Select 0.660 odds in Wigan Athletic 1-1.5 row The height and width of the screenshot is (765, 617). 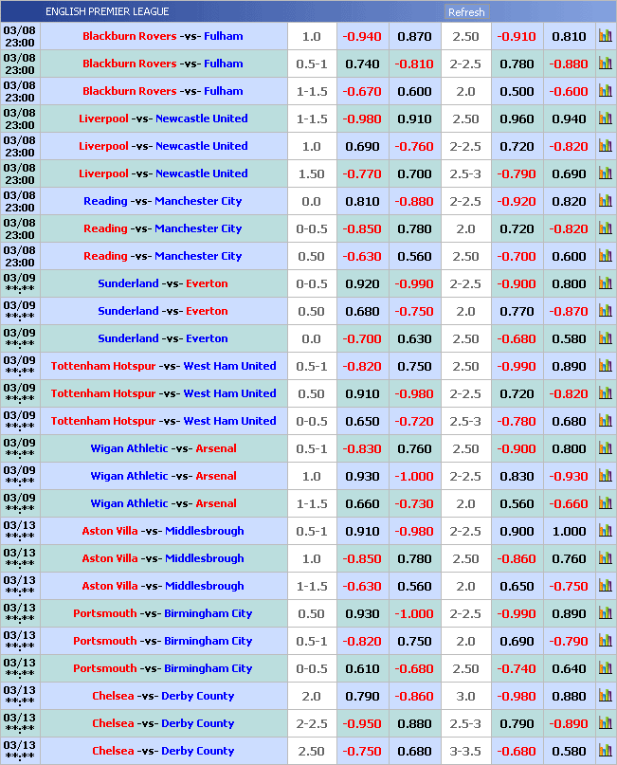(x=362, y=504)
